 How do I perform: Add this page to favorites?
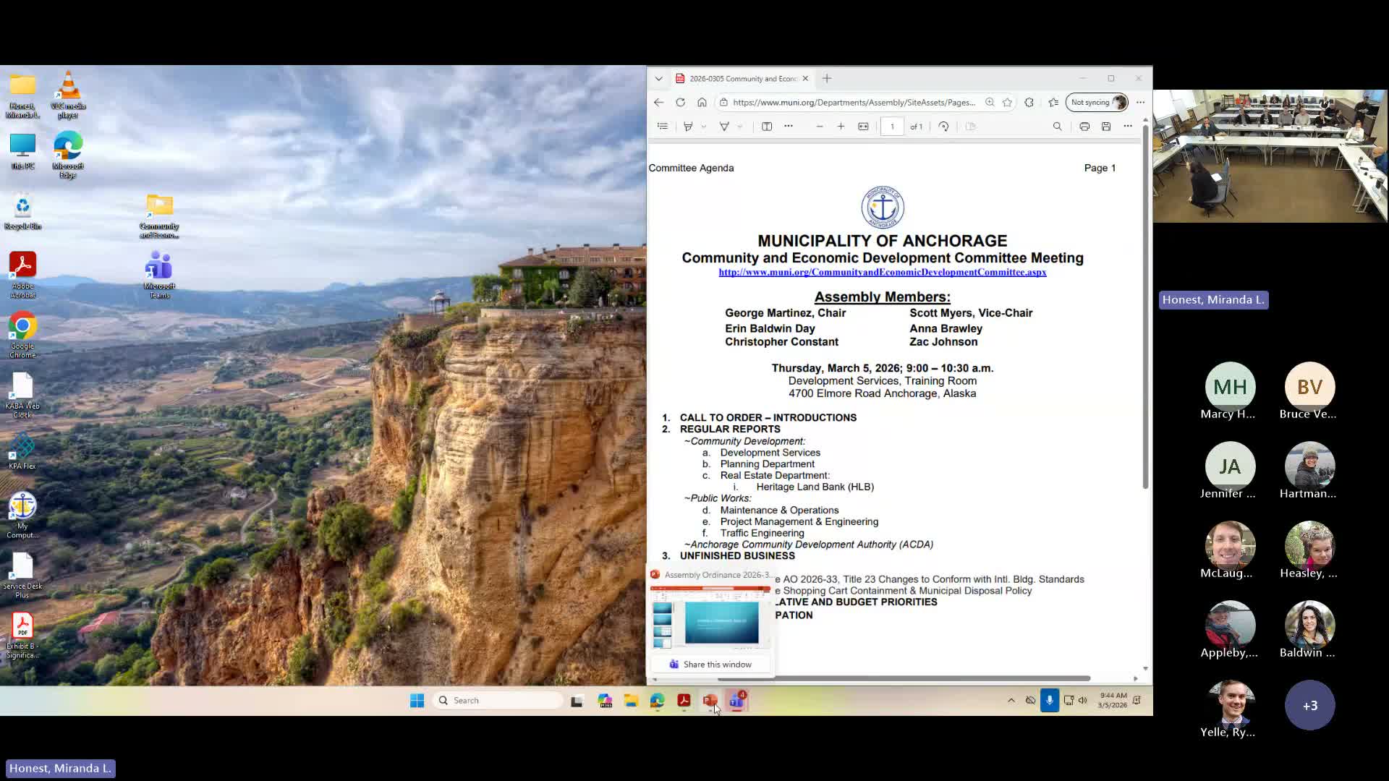pos(1007,102)
